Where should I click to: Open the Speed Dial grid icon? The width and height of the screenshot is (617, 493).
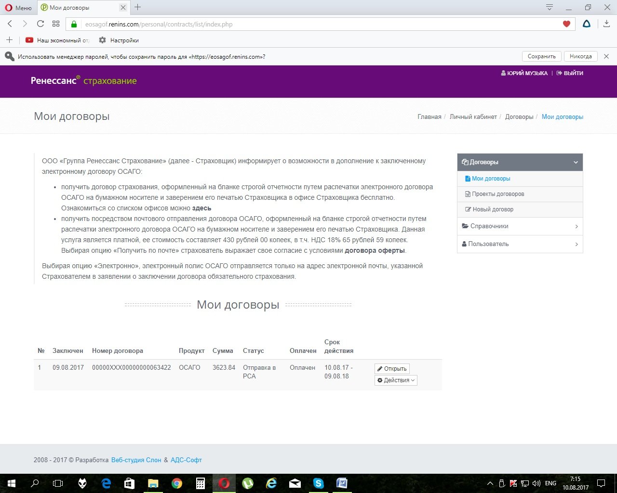pos(56,24)
